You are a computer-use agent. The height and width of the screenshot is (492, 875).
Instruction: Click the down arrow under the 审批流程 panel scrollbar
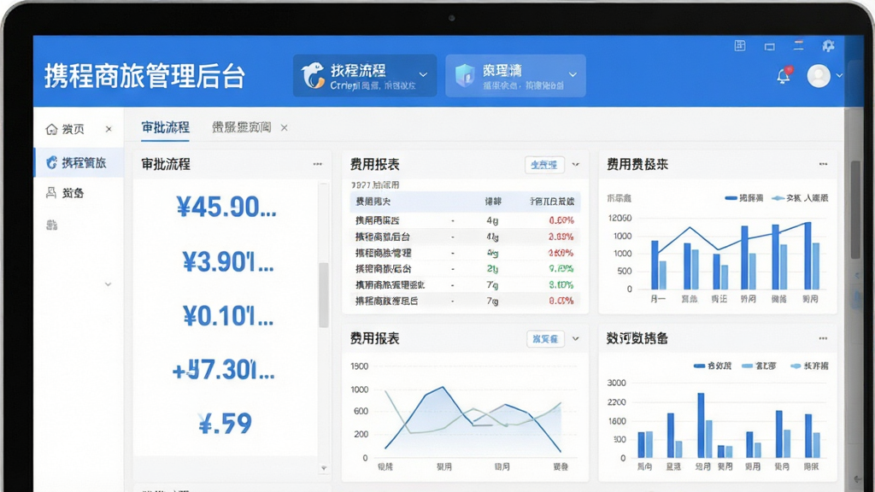point(324,469)
